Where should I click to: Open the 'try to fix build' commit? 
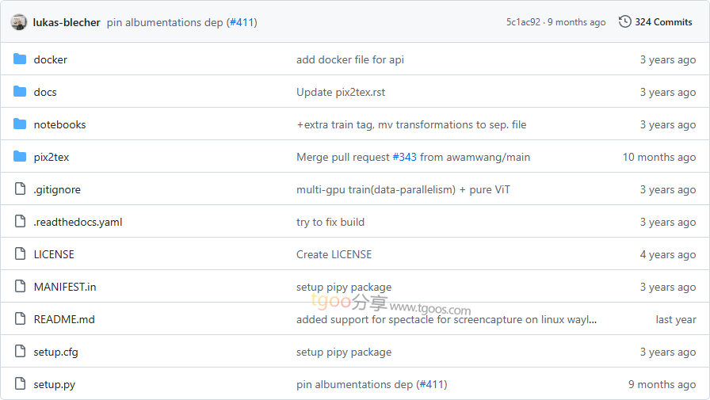(x=330, y=222)
